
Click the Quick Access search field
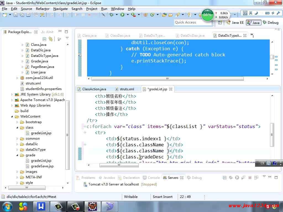pyautogui.click(x=193, y=22)
